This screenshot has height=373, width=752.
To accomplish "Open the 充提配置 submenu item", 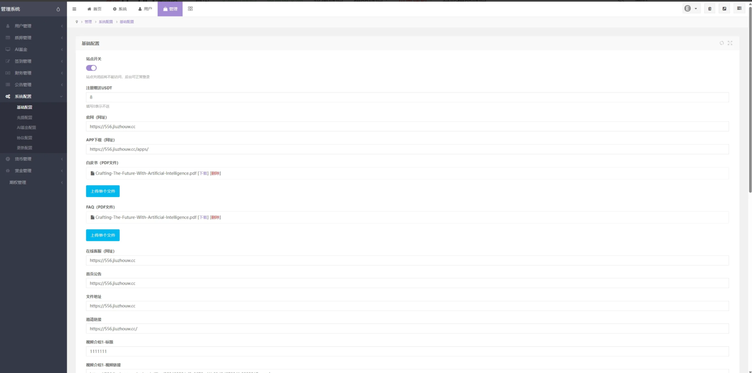I will tap(25, 118).
